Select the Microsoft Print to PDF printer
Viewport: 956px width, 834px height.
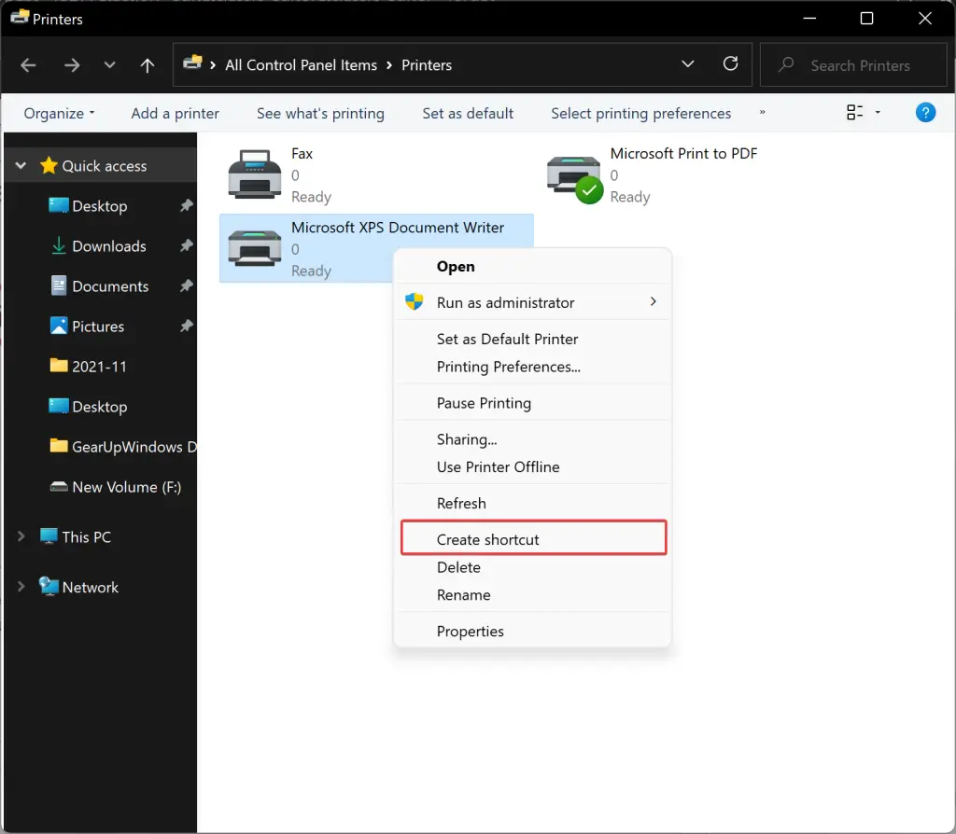coord(573,174)
